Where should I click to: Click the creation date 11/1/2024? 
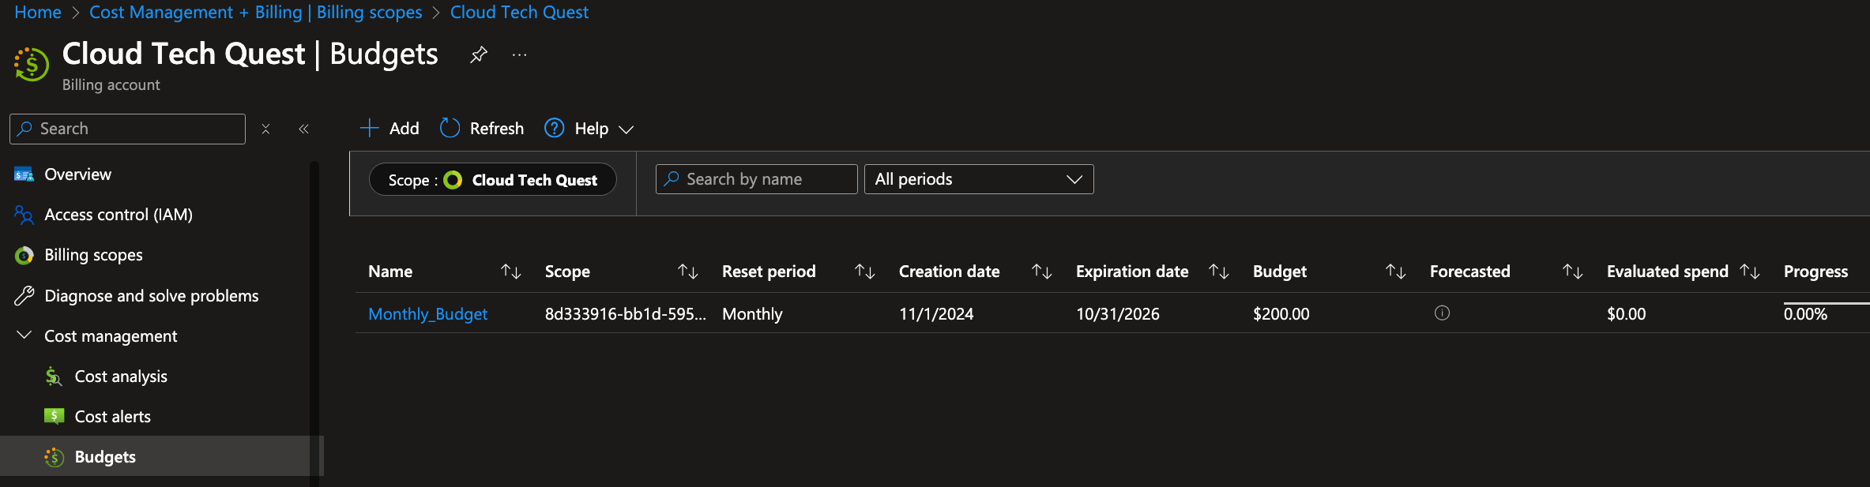pyautogui.click(x=936, y=314)
